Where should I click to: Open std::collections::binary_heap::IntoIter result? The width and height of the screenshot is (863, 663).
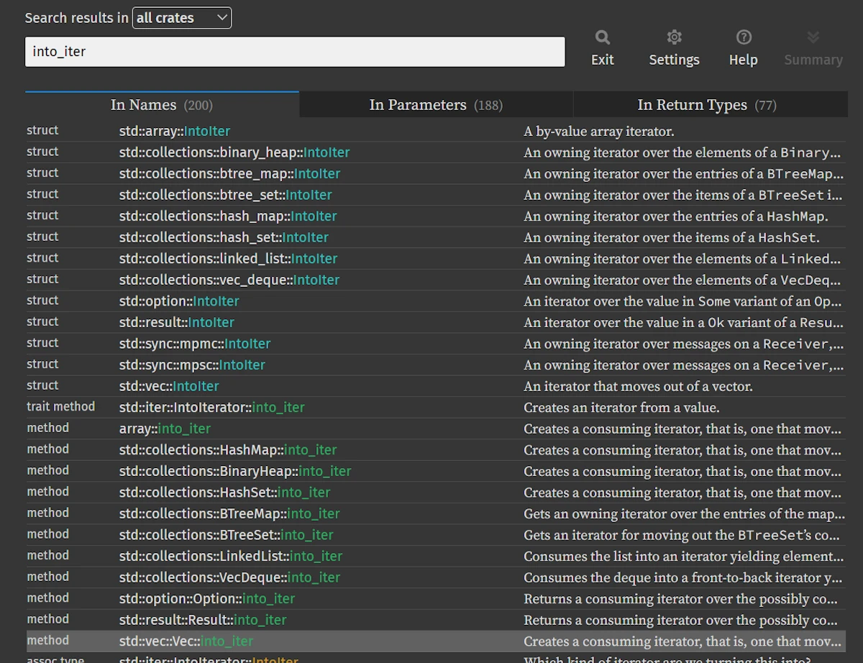[x=234, y=152]
